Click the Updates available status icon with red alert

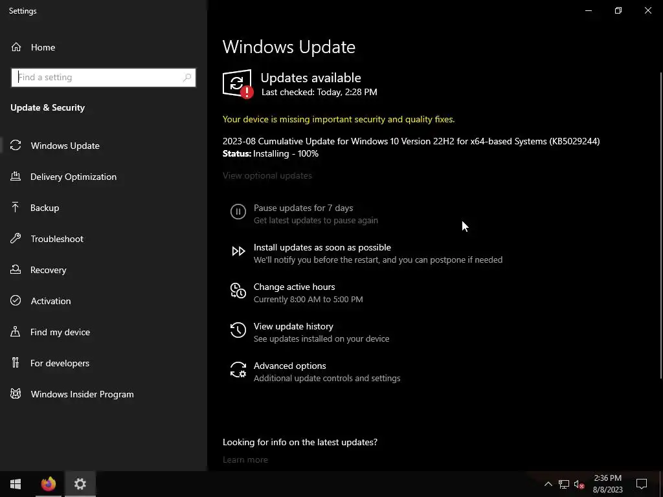pos(238,83)
